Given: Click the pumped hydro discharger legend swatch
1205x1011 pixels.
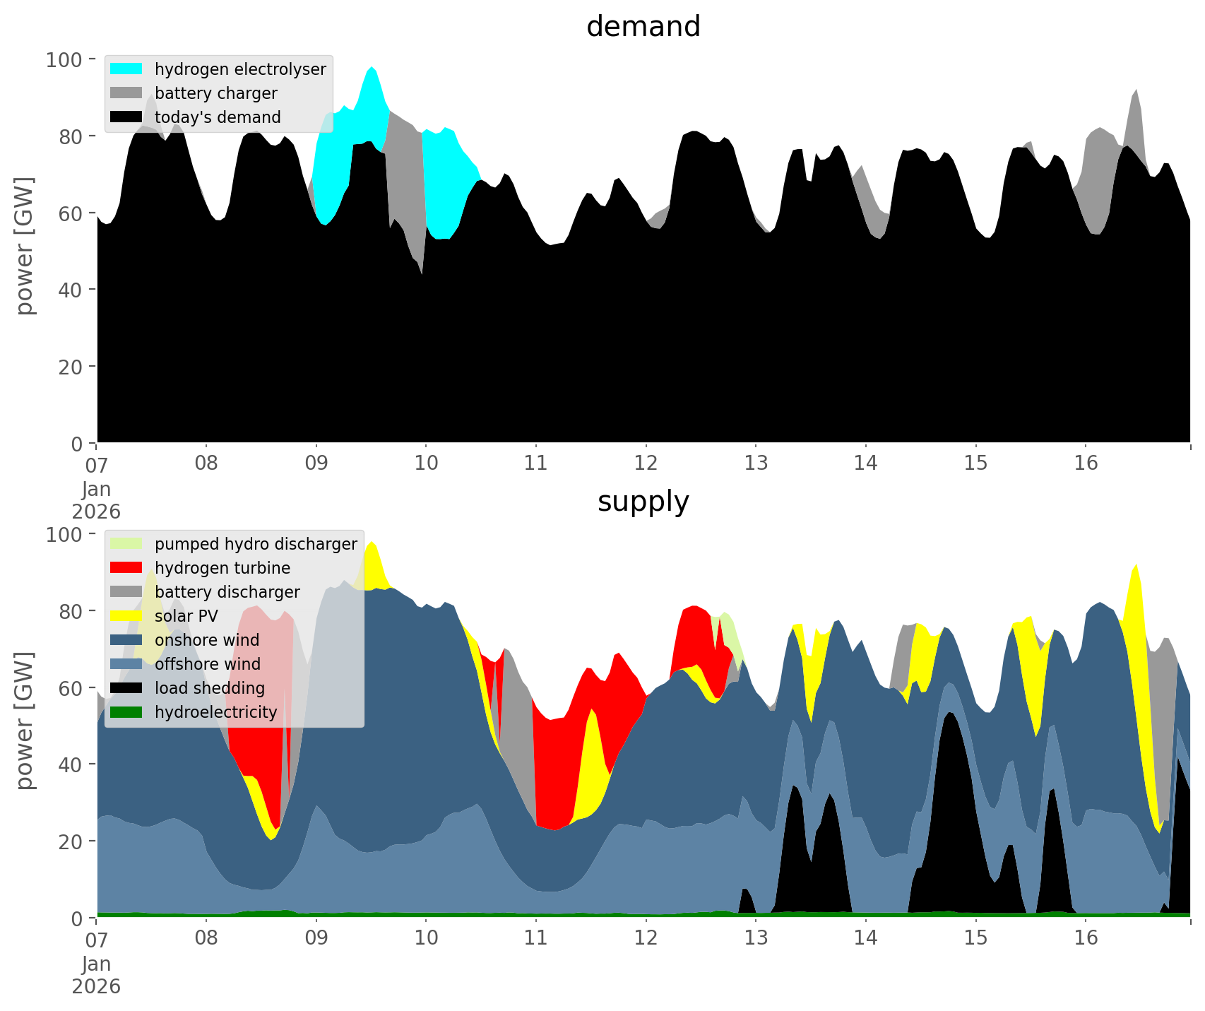Looking at the screenshot, I should [x=126, y=544].
